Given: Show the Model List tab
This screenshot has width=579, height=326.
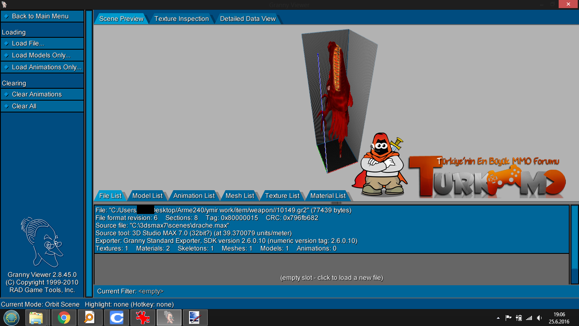Looking at the screenshot, I should [147, 196].
